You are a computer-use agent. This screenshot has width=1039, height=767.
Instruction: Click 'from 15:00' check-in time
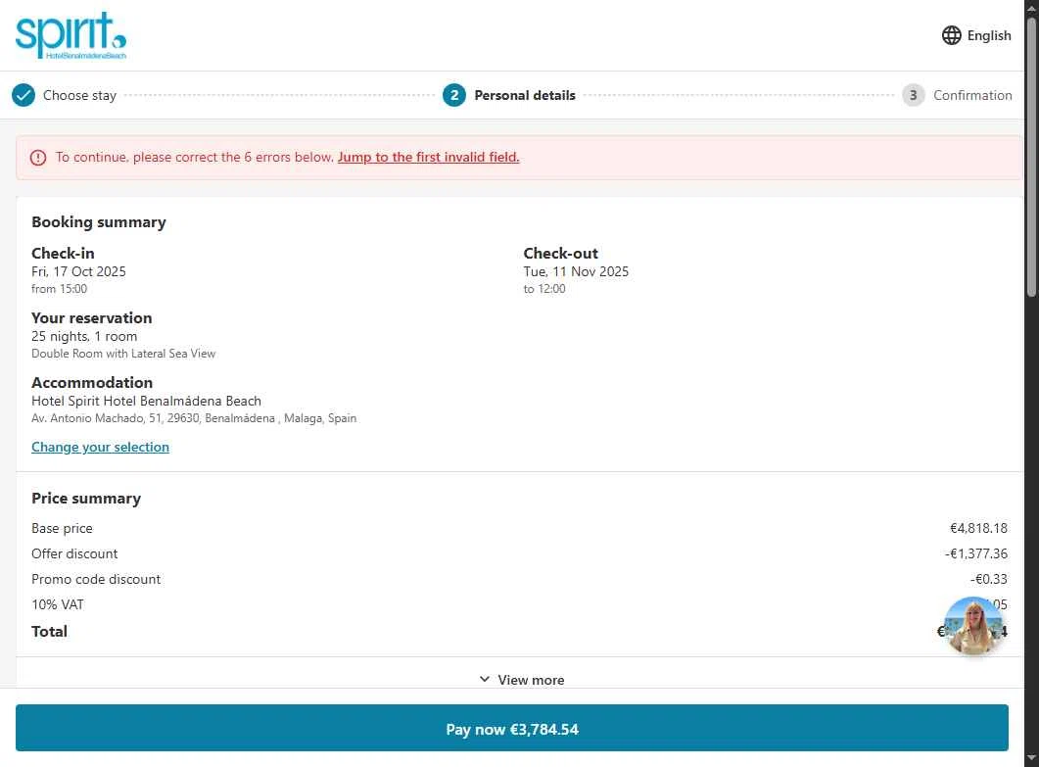coord(59,289)
